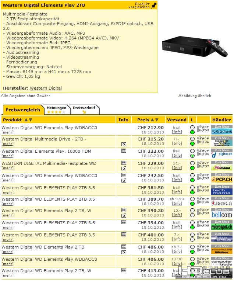Open datasheet table icon in CHF 222.00 row
The height and width of the screenshot is (281, 234).
124,151
